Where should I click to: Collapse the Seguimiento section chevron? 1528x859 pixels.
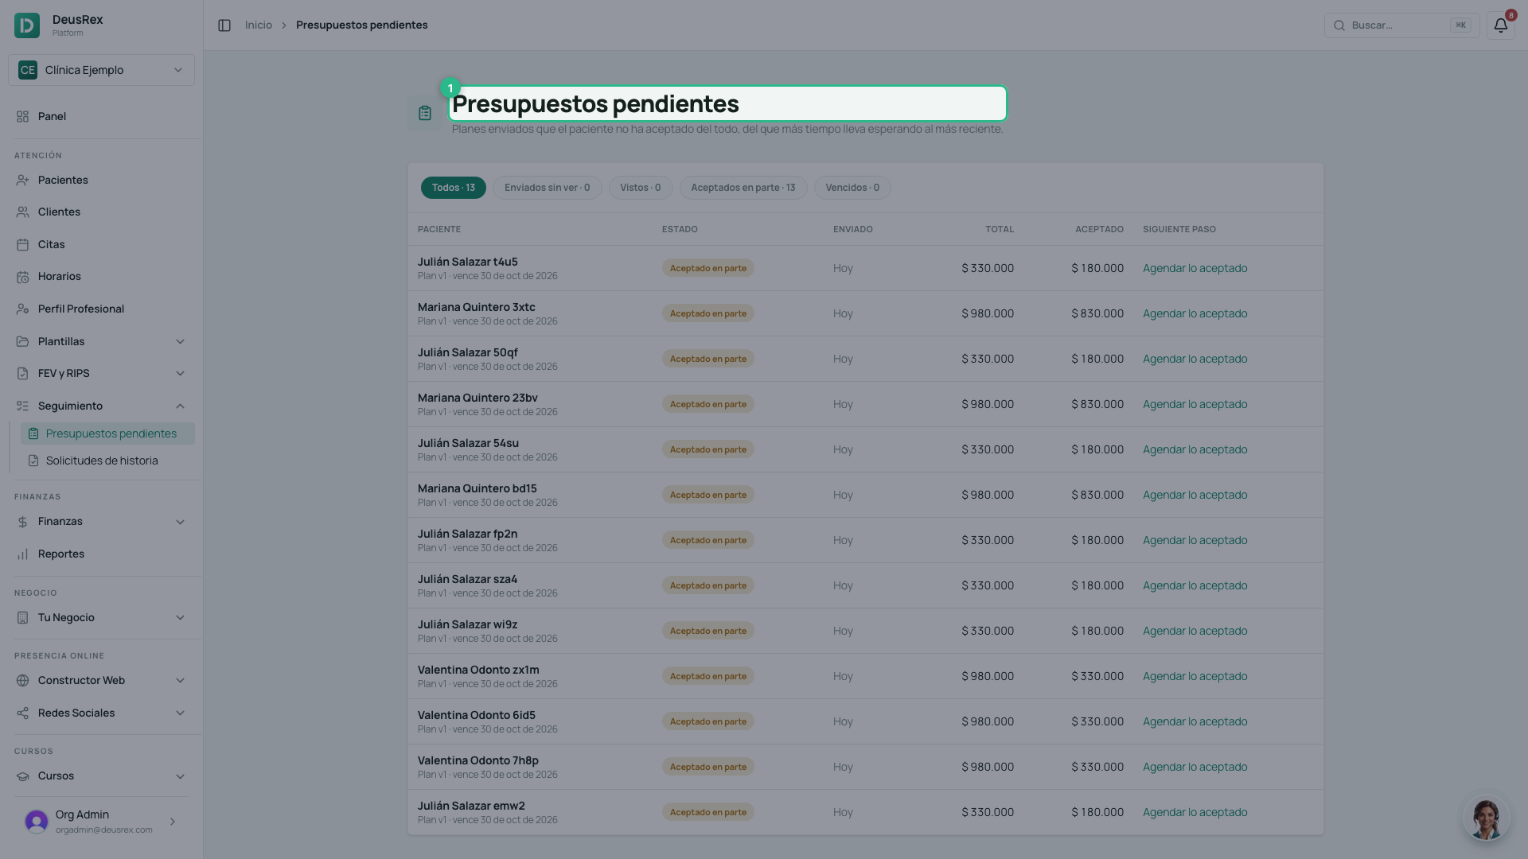pos(180,406)
